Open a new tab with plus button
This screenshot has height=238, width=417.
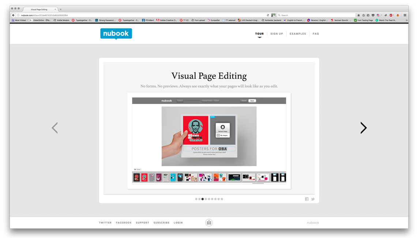tap(61, 9)
